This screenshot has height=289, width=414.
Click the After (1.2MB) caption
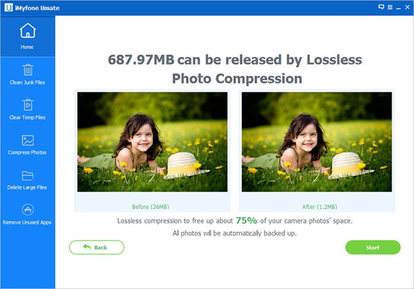coord(320,207)
